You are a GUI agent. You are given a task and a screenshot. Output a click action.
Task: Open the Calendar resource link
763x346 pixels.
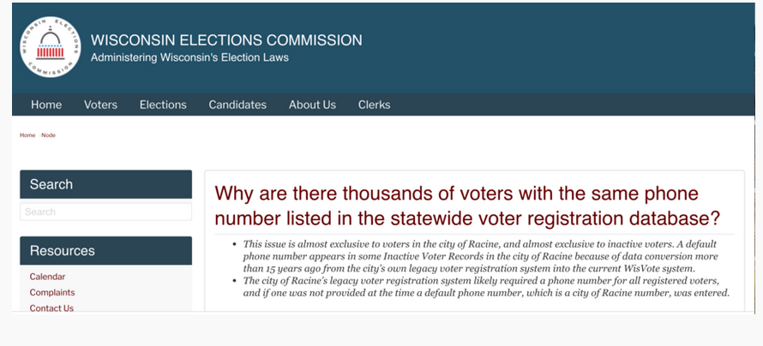(x=47, y=277)
